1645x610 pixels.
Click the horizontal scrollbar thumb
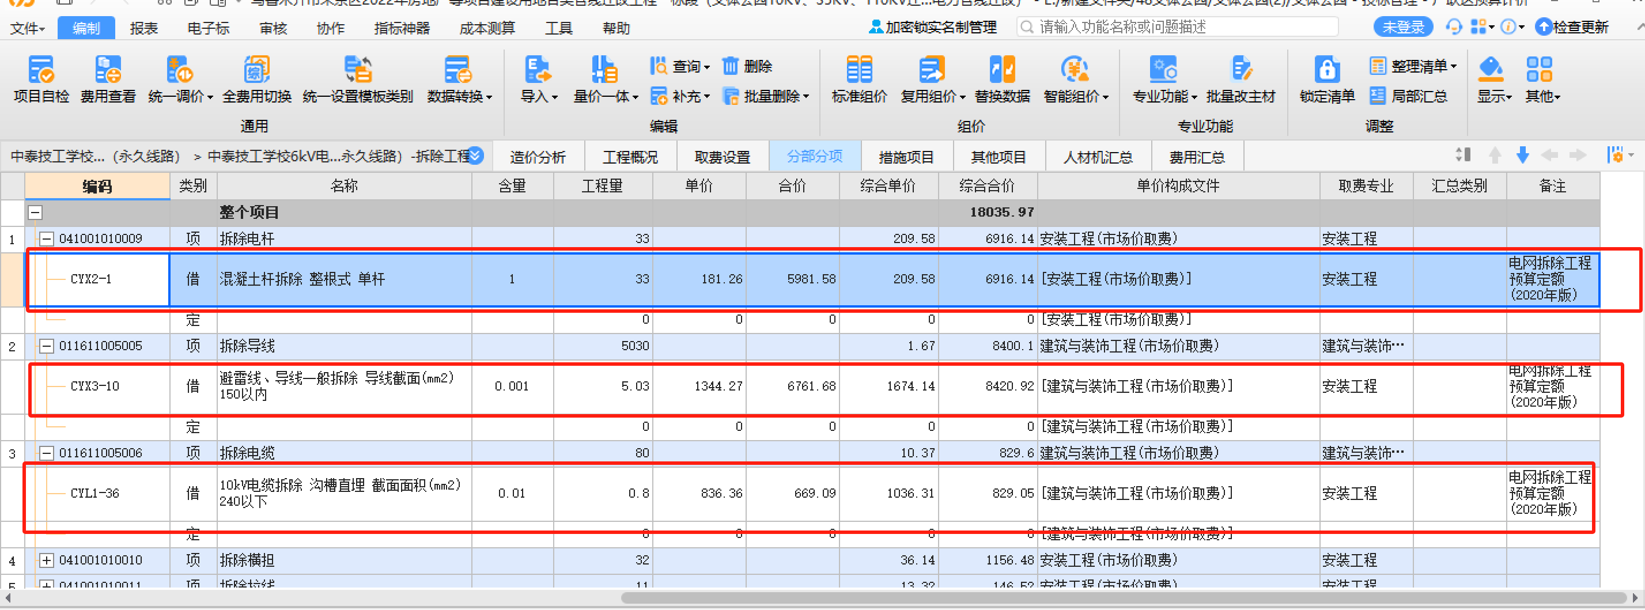click(1124, 598)
